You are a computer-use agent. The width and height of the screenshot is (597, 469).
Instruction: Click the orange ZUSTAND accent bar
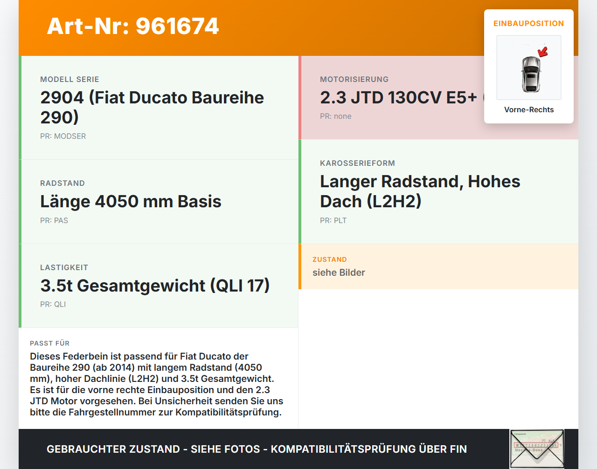[x=300, y=266]
